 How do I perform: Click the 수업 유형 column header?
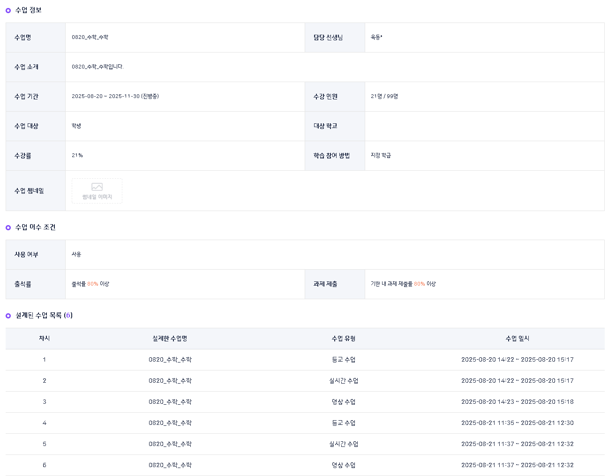point(344,339)
